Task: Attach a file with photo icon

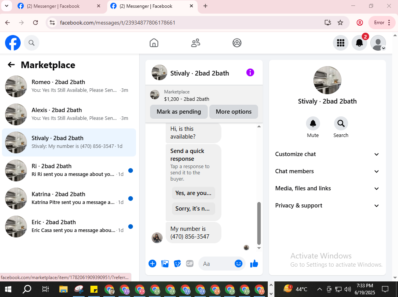Action: 165,264
